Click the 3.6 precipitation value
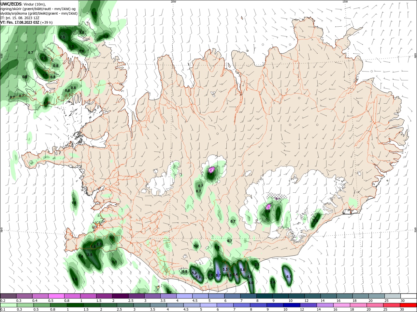 coord(229,275)
